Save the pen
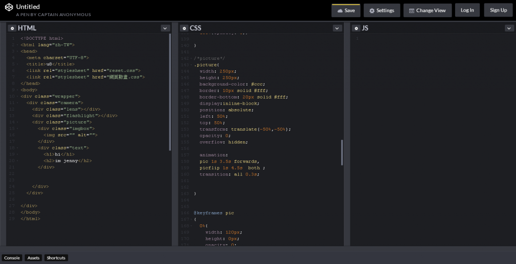This screenshot has width=516, height=264. click(346, 11)
